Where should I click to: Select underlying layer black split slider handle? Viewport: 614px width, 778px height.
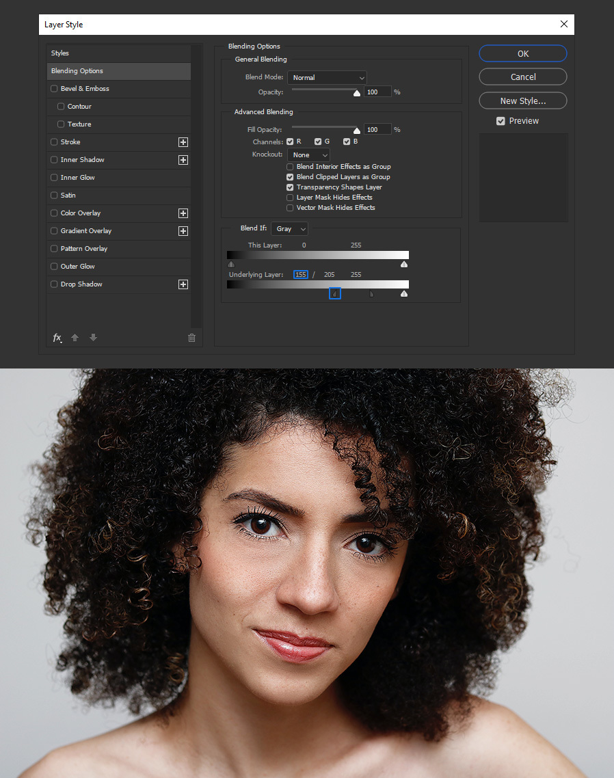[334, 294]
